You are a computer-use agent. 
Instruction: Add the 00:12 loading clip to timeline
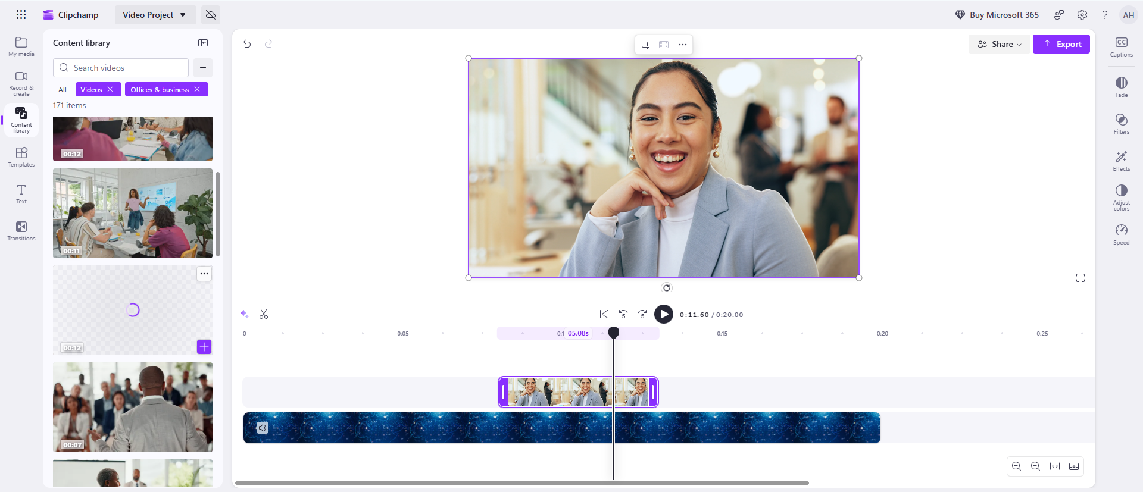click(x=204, y=347)
